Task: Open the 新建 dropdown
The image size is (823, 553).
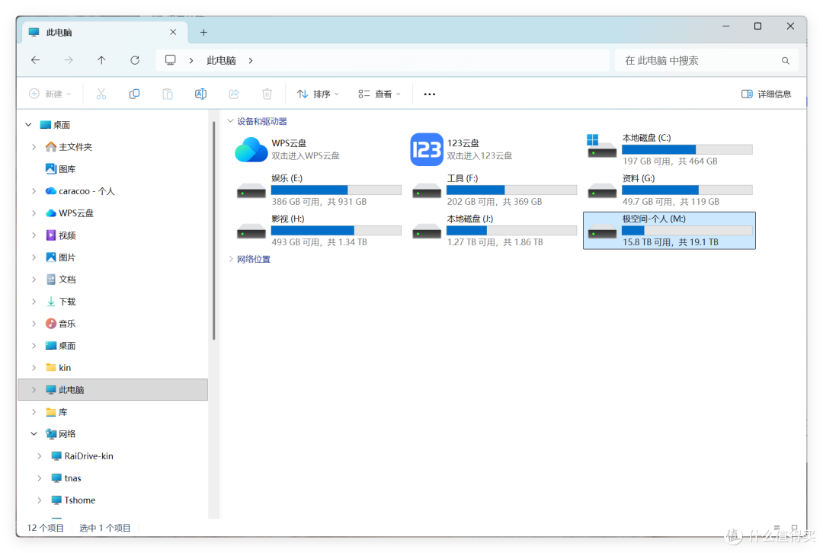Action: click(50, 94)
